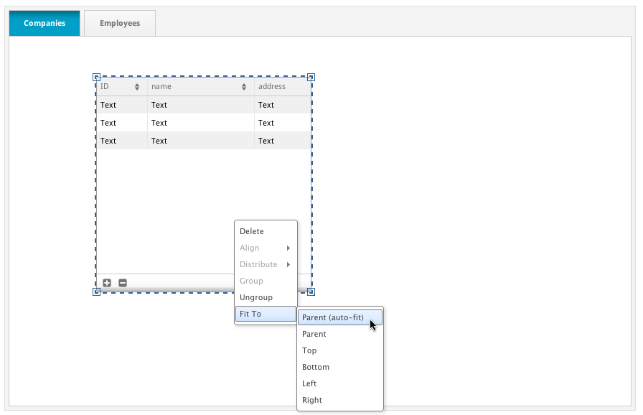This screenshot has height=415, width=643.
Task: Fit the table to Top
Action: tap(309, 351)
